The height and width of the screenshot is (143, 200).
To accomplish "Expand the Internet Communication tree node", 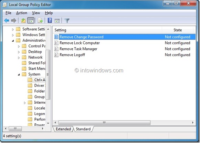I will tap(25, 103).
